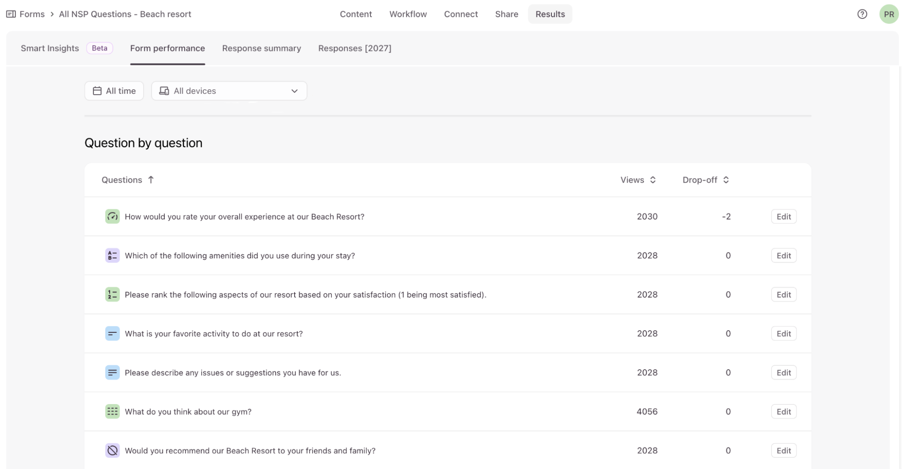This screenshot has height=469, width=902.
Task: Click 'How would you rate your overall experience' text
Action: point(245,216)
